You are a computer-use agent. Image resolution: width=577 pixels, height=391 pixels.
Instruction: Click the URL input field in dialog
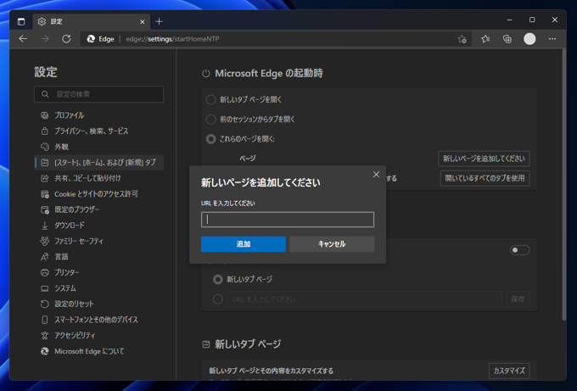[x=288, y=219]
